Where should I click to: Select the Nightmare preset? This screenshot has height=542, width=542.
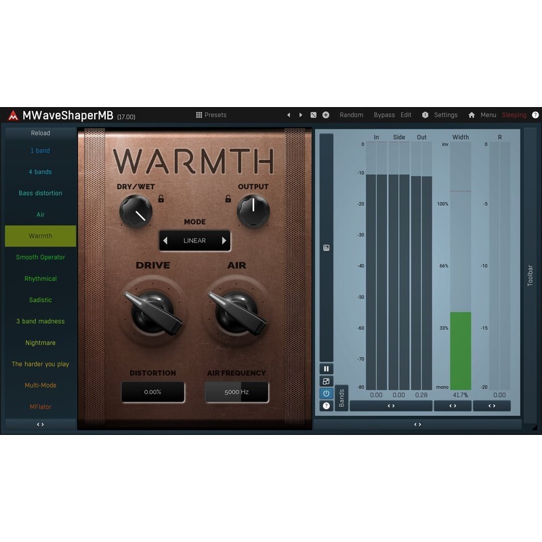point(41,343)
